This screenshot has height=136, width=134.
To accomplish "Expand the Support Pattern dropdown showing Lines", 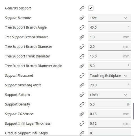I will pos(110,95).
